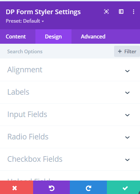Open the Preset: Default dropdown
Screen dimensions: 140x194
[x=25, y=21]
